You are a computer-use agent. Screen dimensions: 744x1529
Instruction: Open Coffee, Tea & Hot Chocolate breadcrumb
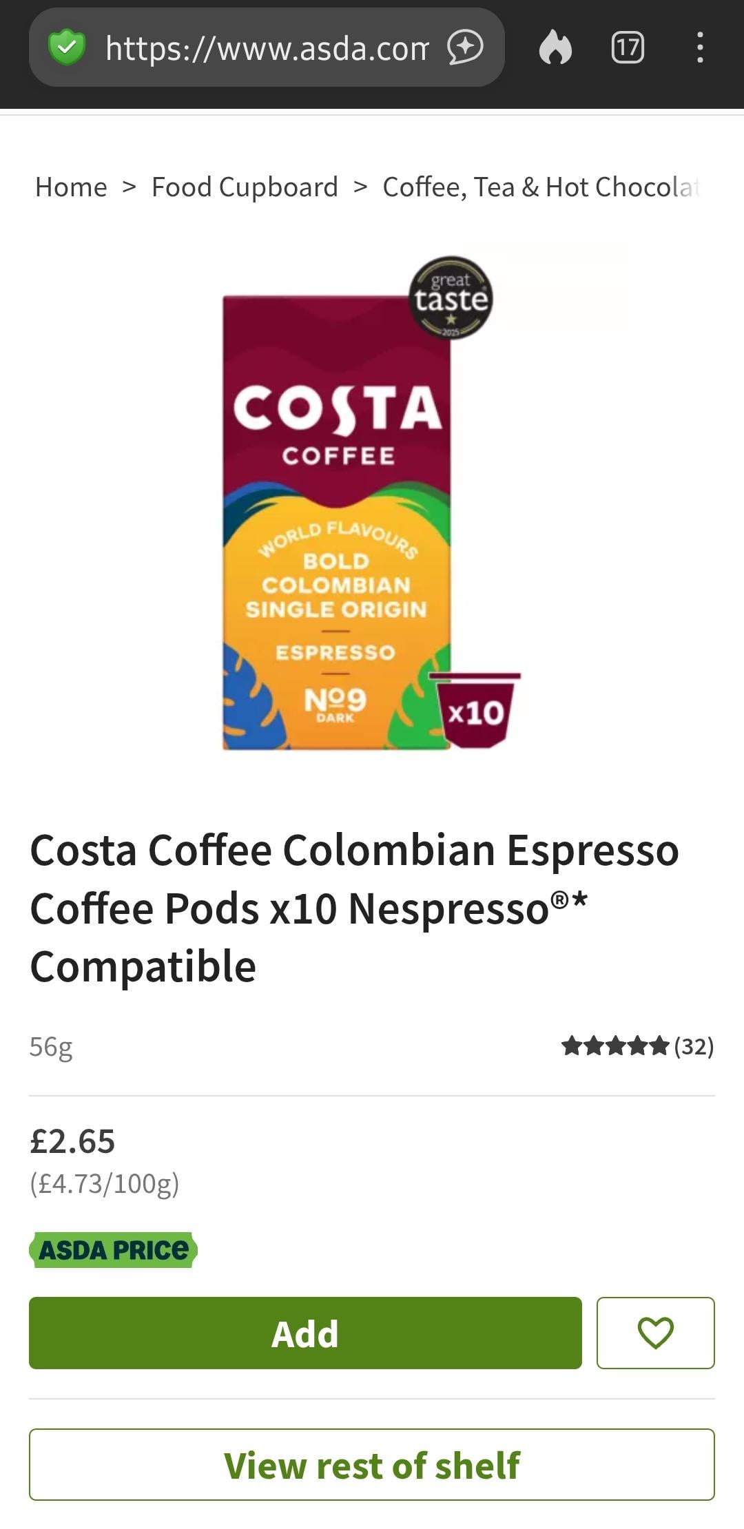(x=541, y=187)
